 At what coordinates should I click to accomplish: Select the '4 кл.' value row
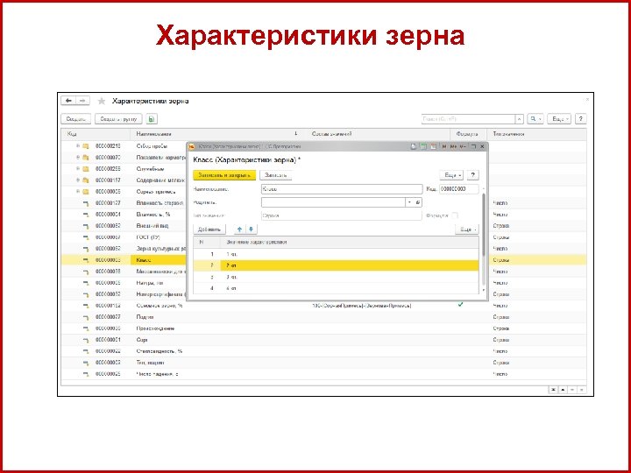[x=336, y=288]
